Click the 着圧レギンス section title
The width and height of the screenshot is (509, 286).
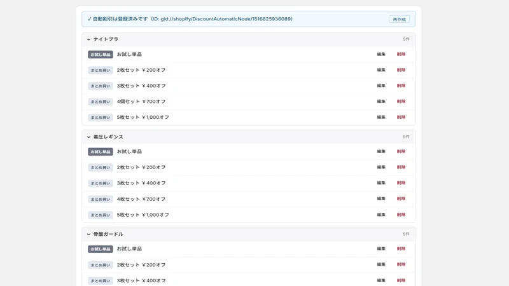click(108, 137)
